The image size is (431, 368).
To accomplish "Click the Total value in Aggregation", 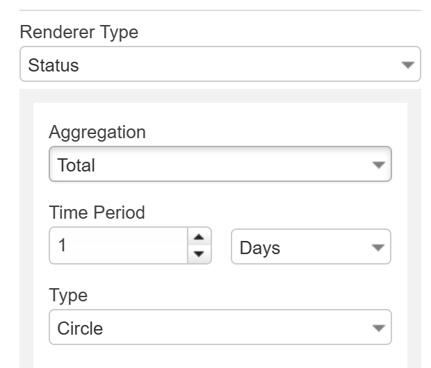I will 76,166.
